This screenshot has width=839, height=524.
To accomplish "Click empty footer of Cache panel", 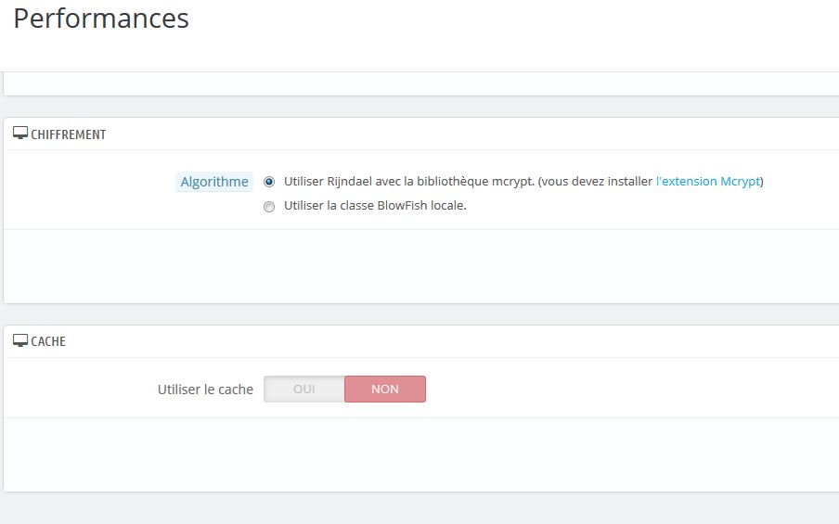I will pyautogui.click(x=421, y=454).
